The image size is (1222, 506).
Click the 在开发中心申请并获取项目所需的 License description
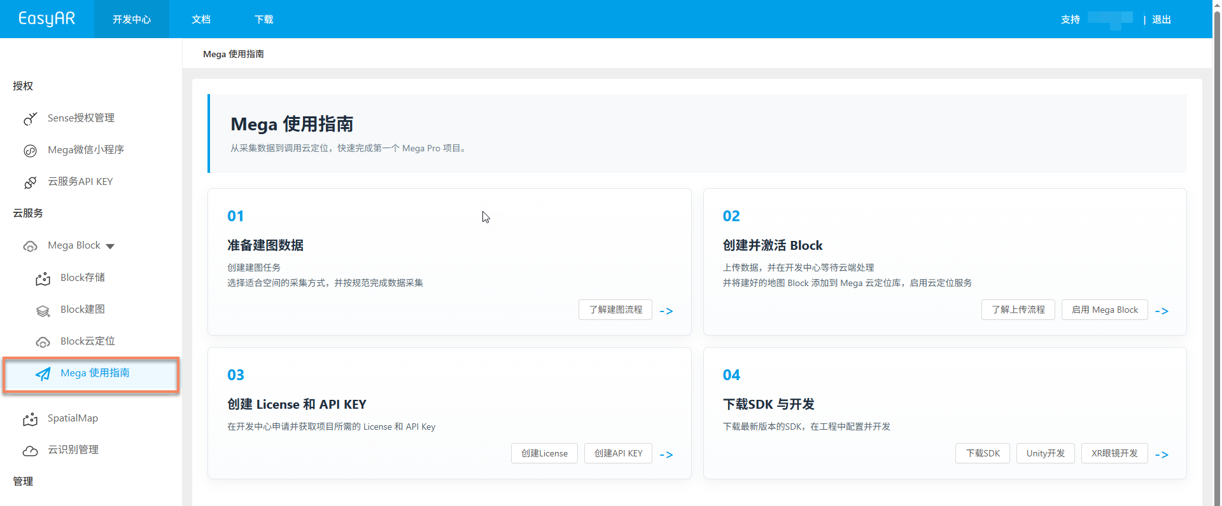331,427
